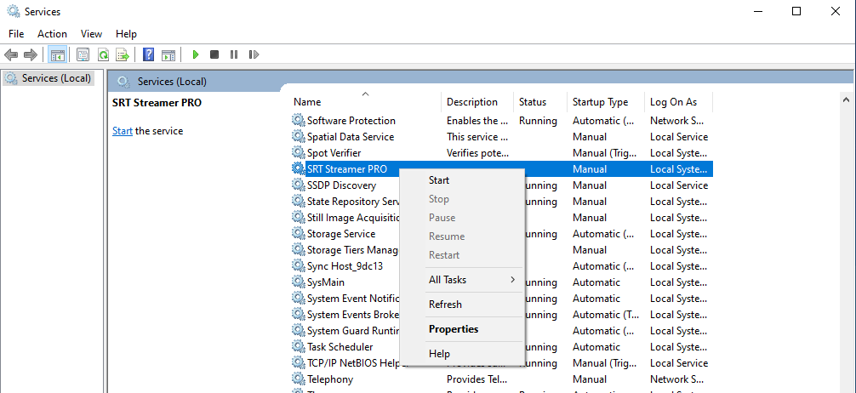Click the Restart Service toolbar icon
Viewport: 856px width, 393px height.
coord(254,54)
